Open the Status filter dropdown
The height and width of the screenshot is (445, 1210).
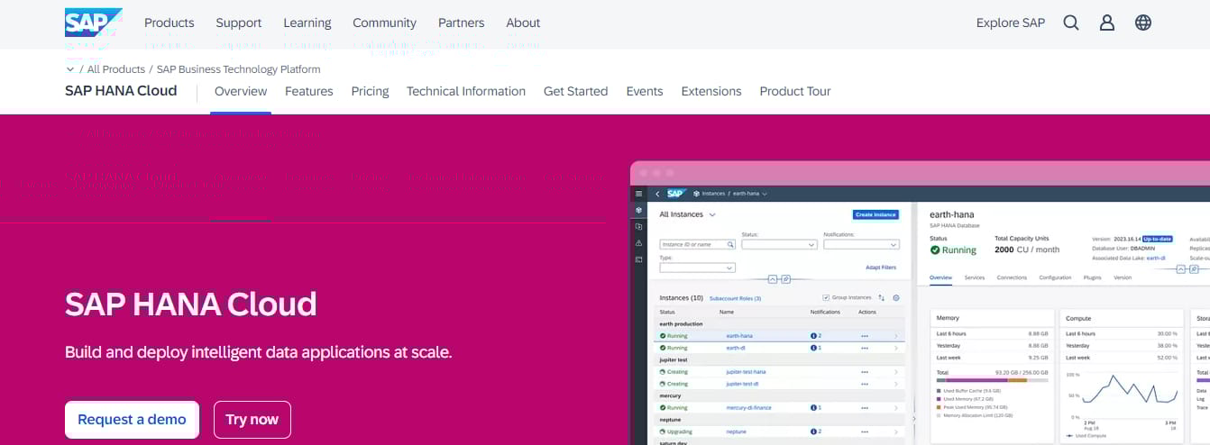coord(779,244)
